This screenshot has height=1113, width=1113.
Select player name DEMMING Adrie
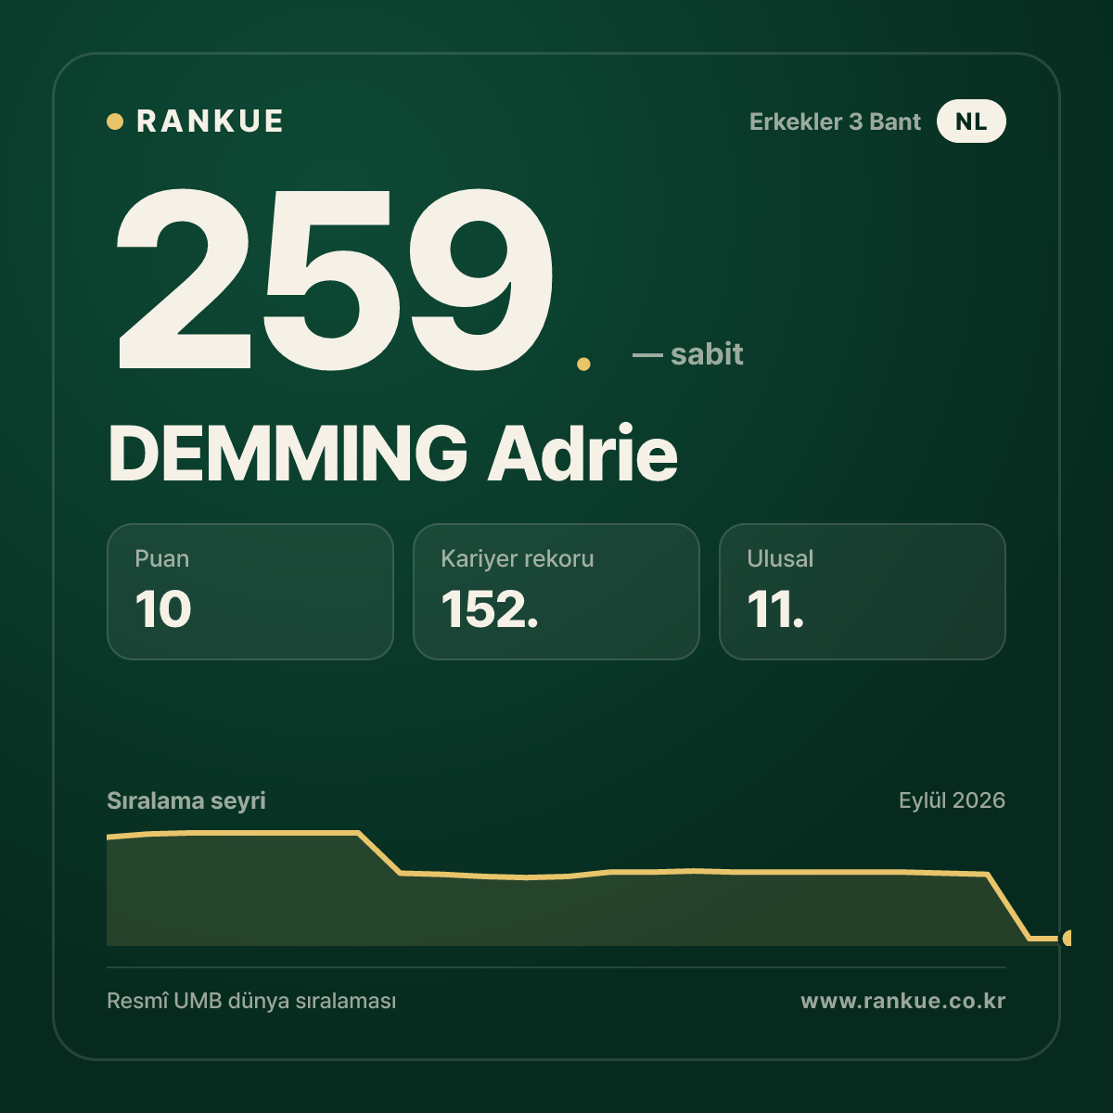coord(393,454)
